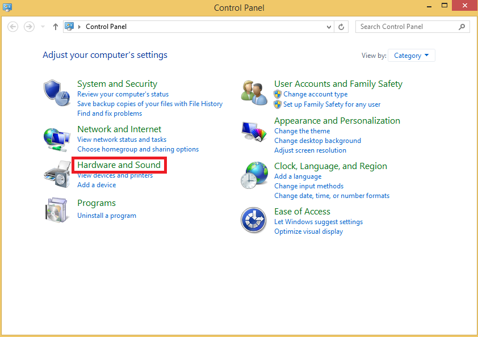The width and height of the screenshot is (478, 337).
Task: Click Change the theme
Action: coord(302,131)
